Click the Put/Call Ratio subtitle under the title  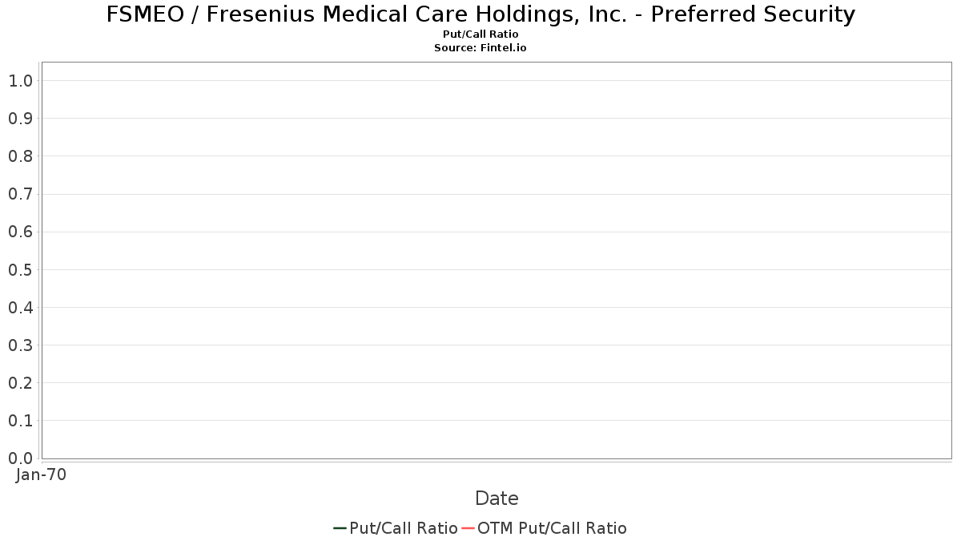[x=480, y=34]
